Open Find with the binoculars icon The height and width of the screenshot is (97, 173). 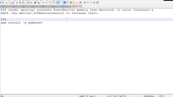[35, 2]
